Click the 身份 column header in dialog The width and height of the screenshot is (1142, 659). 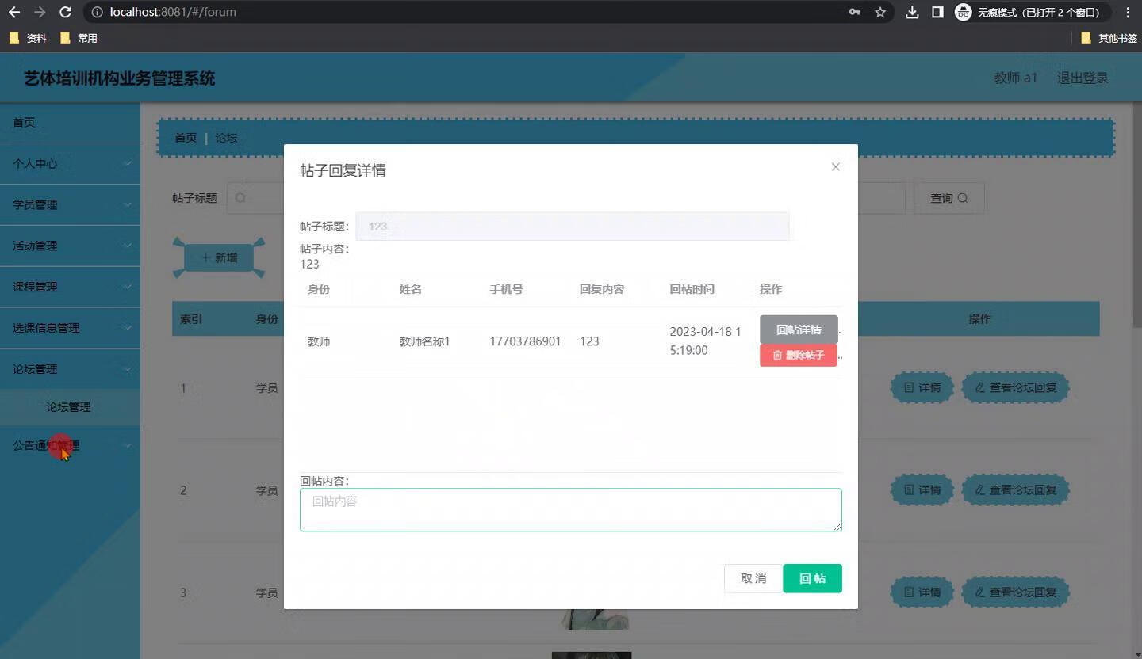click(x=319, y=289)
